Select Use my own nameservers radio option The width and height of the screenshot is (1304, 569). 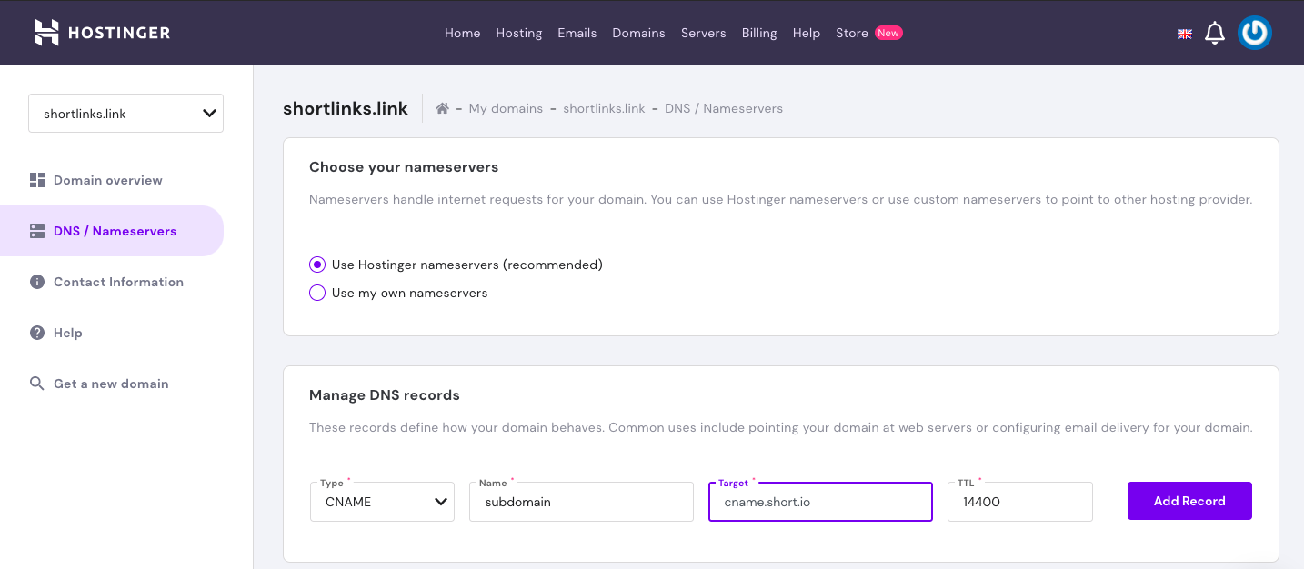[317, 293]
